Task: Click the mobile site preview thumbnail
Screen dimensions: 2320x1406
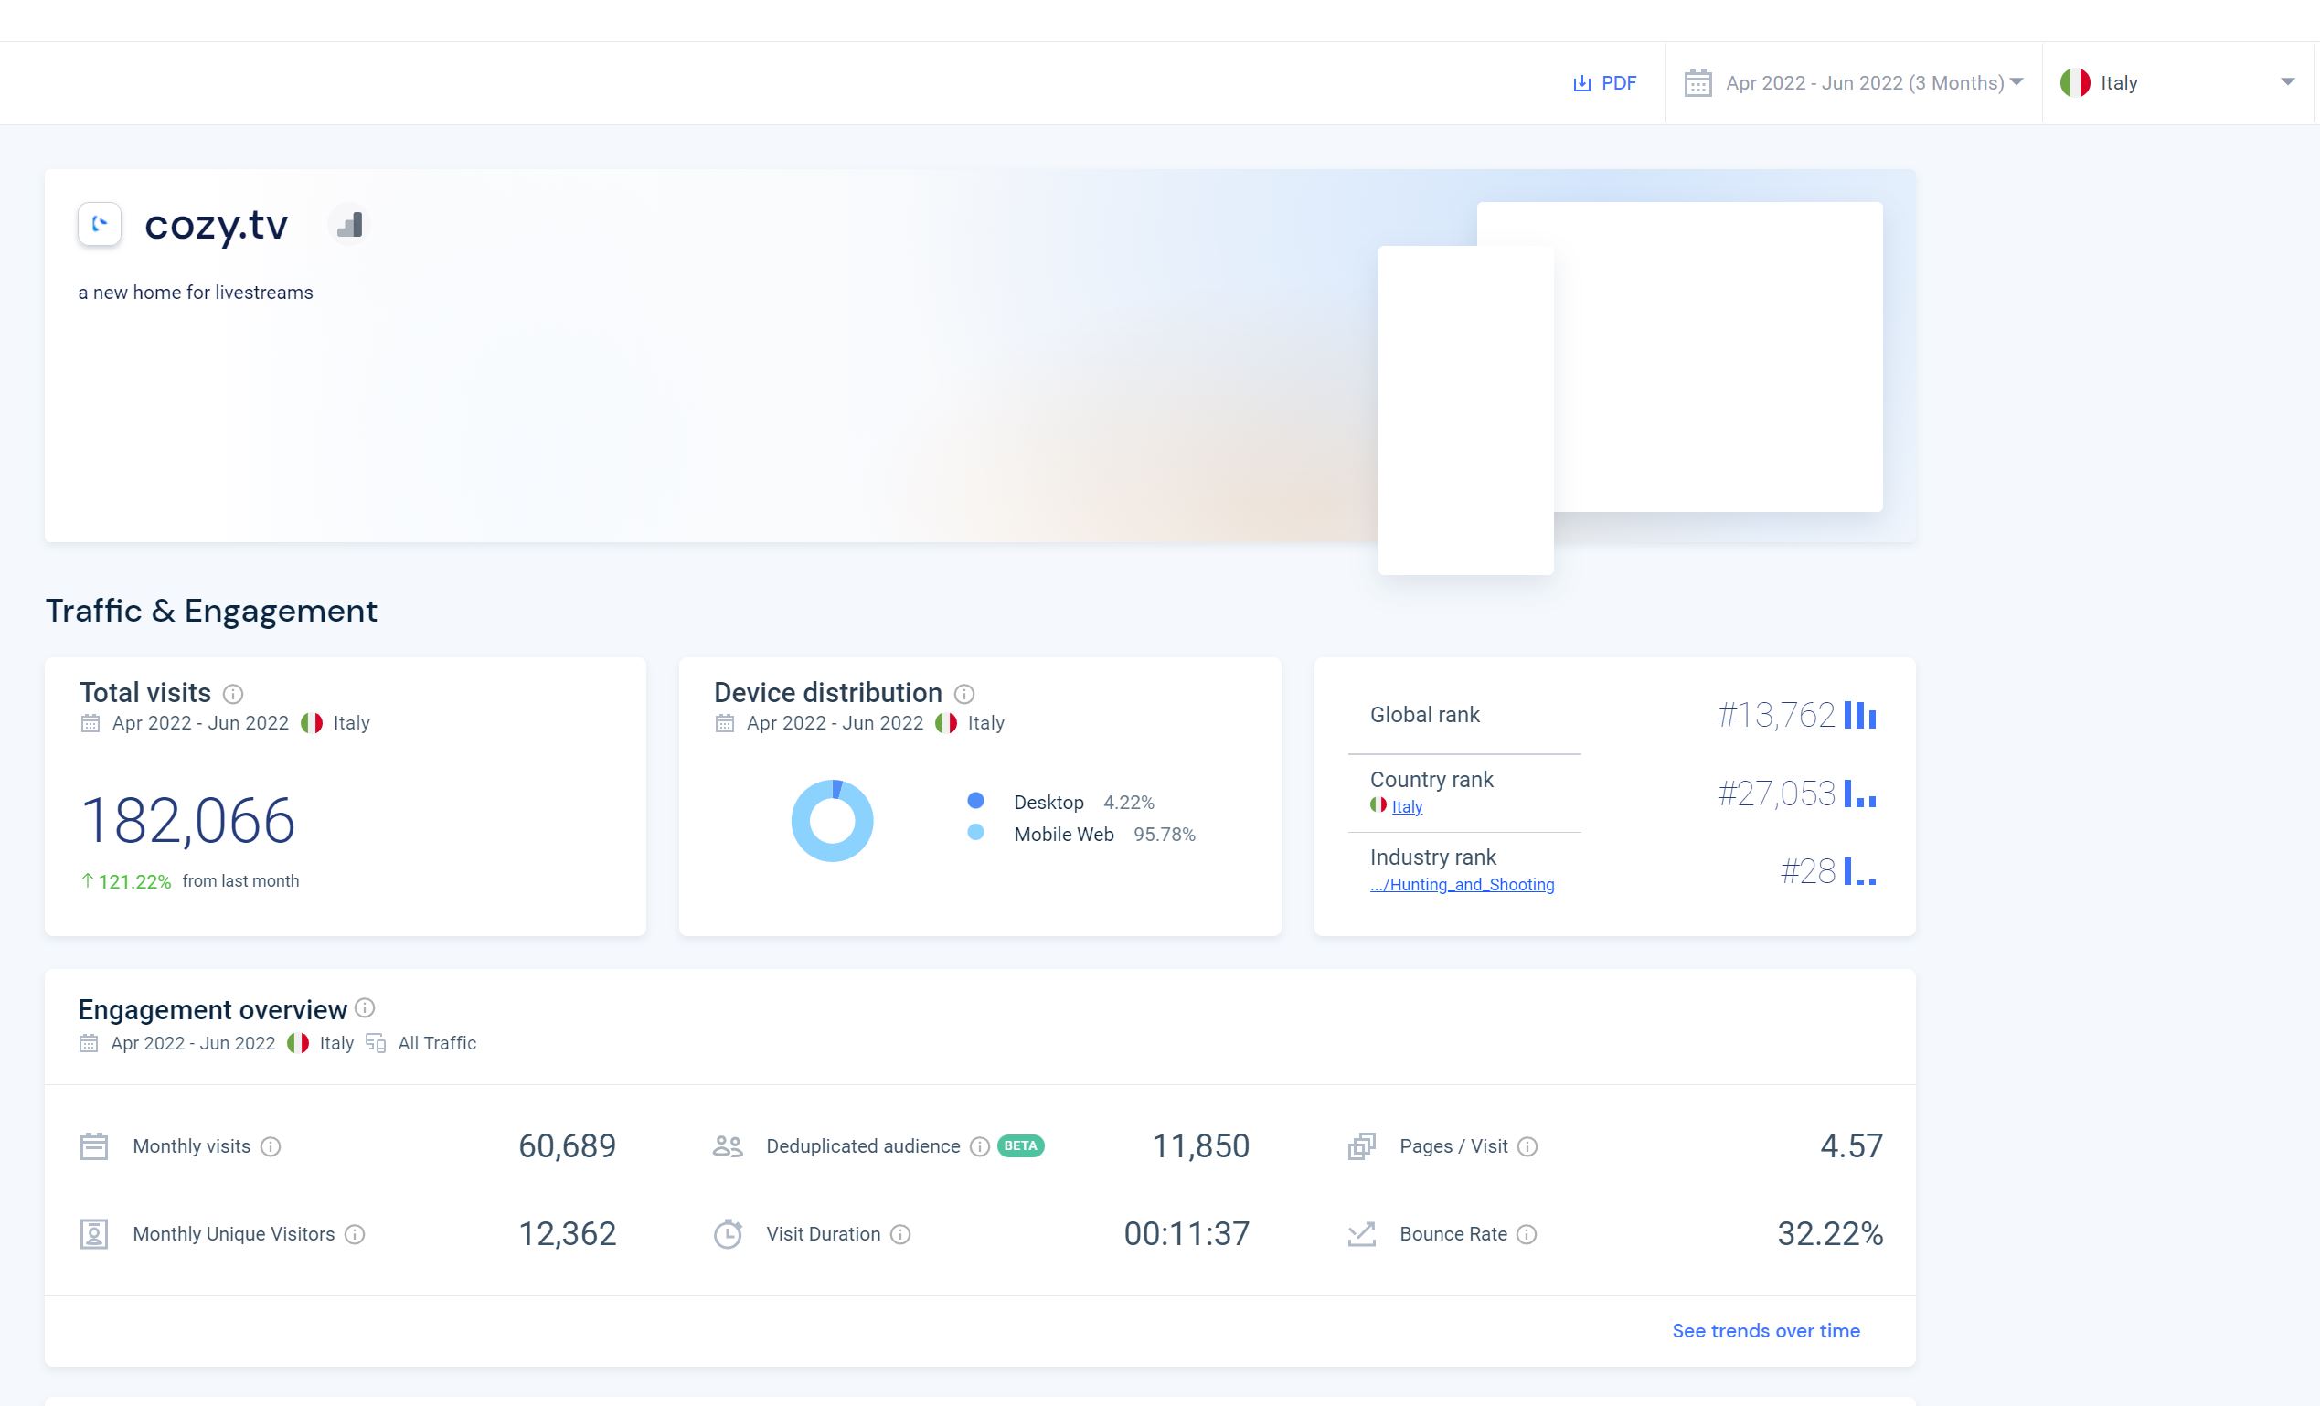Action: click(x=1466, y=410)
